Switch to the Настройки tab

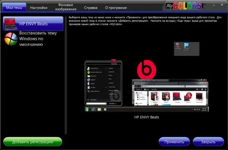pyautogui.click(x=39, y=7)
